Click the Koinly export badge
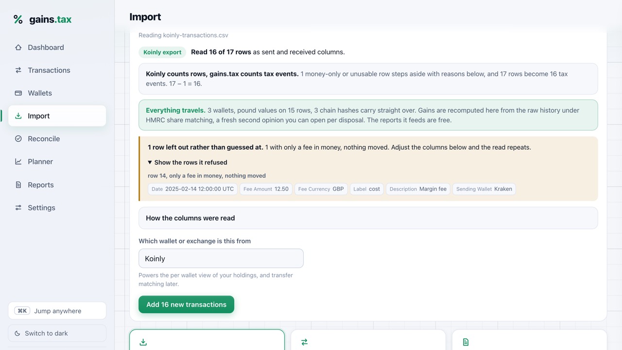Viewport: 622px width, 350px height. 162,52
